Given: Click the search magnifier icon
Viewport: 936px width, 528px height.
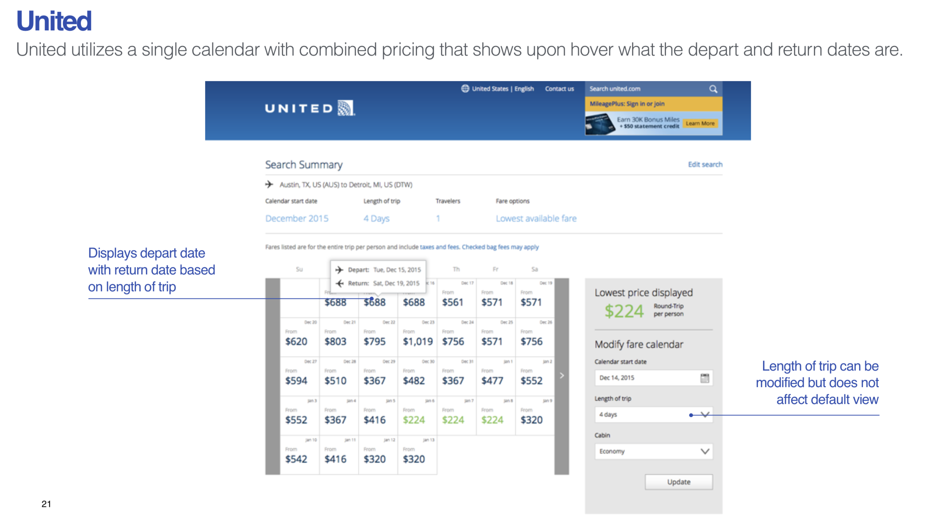Looking at the screenshot, I should [713, 89].
